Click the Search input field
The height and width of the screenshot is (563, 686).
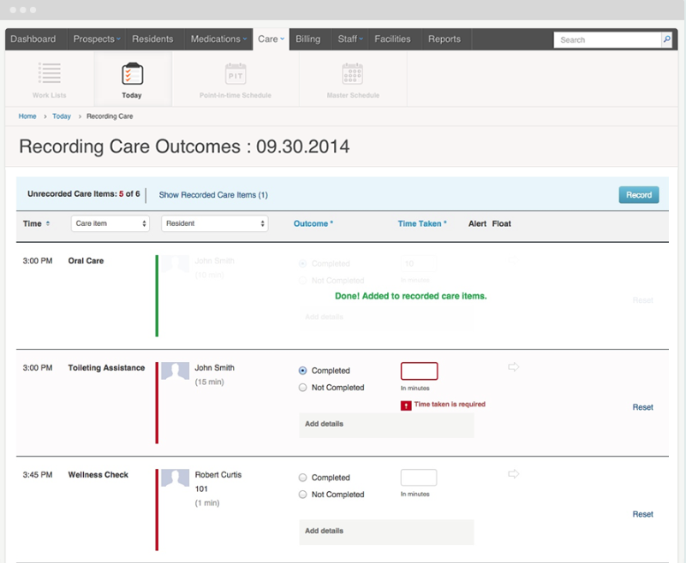point(607,39)
